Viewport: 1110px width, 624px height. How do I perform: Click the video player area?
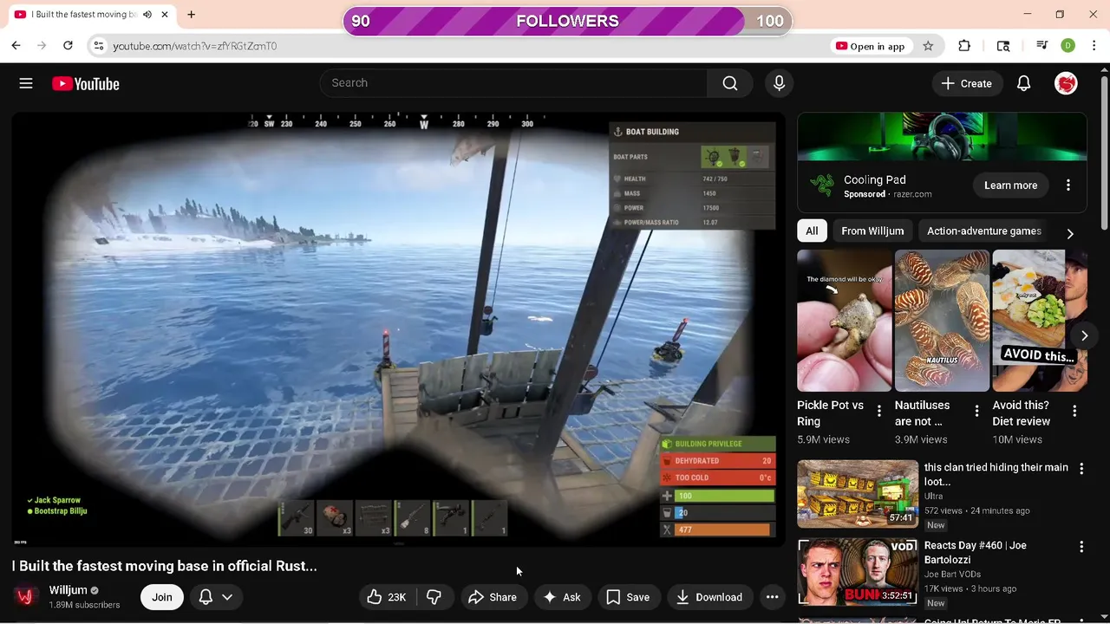point(399,329)
